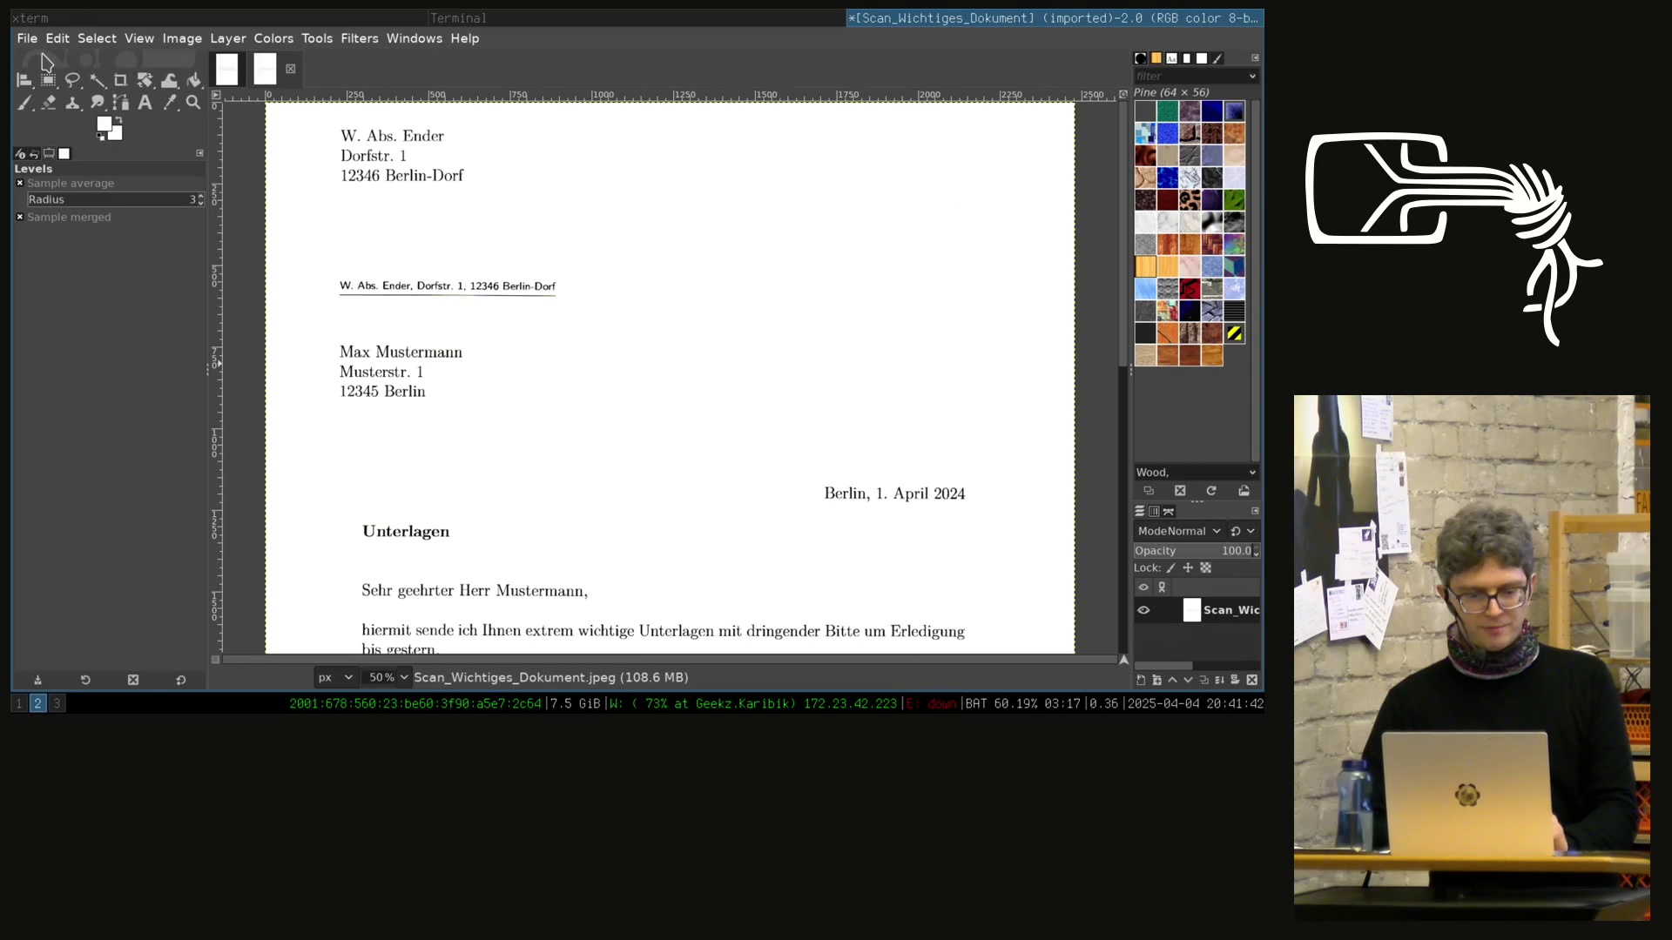Toggle the Sample average checkbox
The height and width of the screenshot is (940, 1672).
20,184
